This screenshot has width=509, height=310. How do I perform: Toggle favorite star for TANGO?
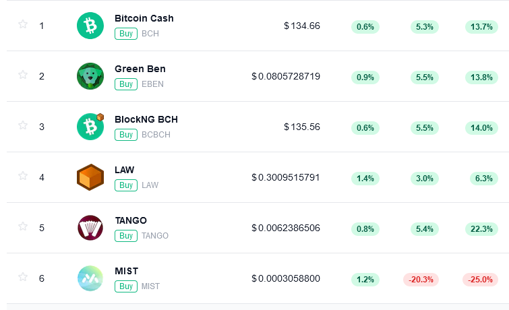tap(23, 226)
